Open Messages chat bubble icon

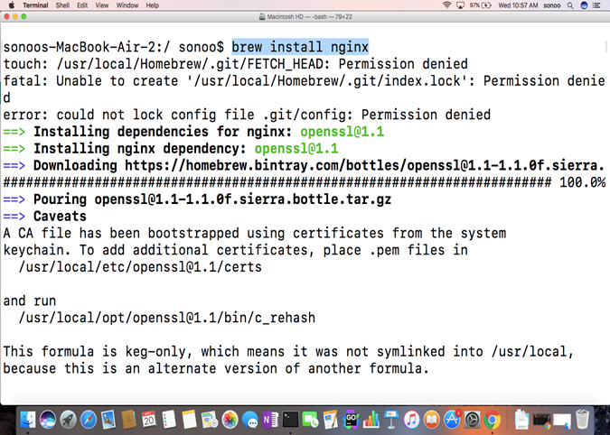pyautogui.click(x=249, y=420)
